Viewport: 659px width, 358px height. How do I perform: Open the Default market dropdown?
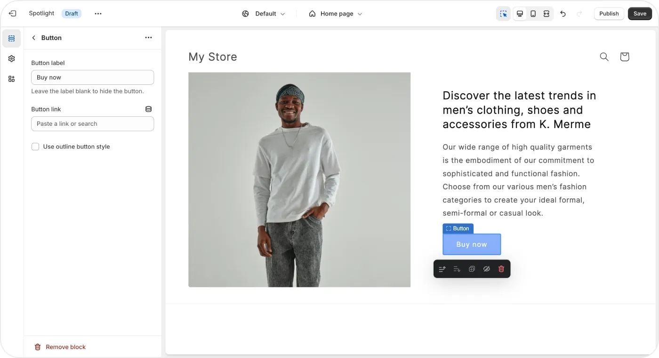click(264, 14)
